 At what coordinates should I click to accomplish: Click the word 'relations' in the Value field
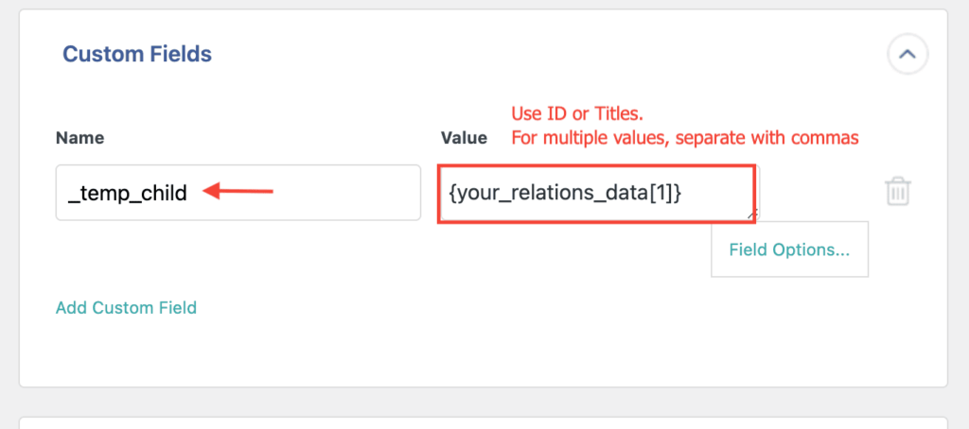coord(546,193)
